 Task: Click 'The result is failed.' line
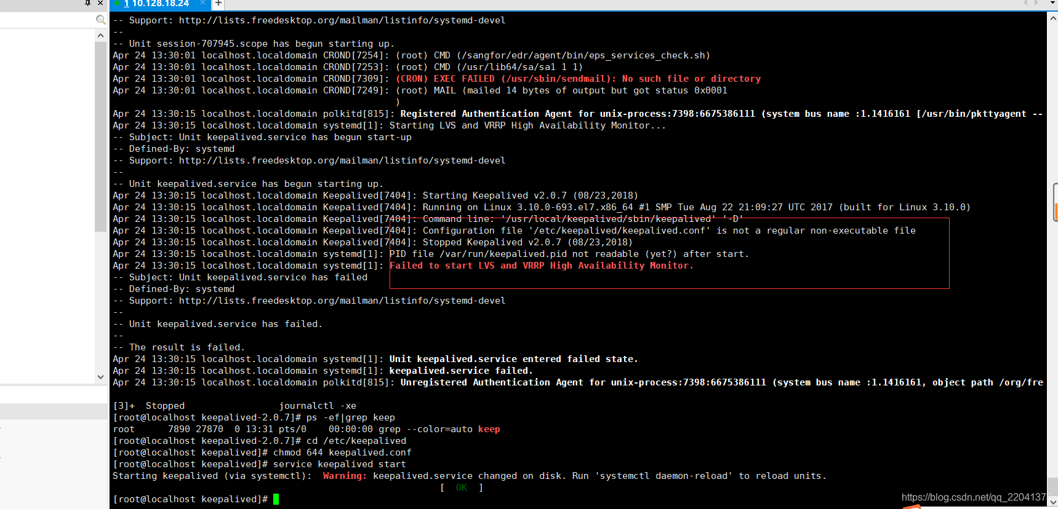[x=187, y=347]
